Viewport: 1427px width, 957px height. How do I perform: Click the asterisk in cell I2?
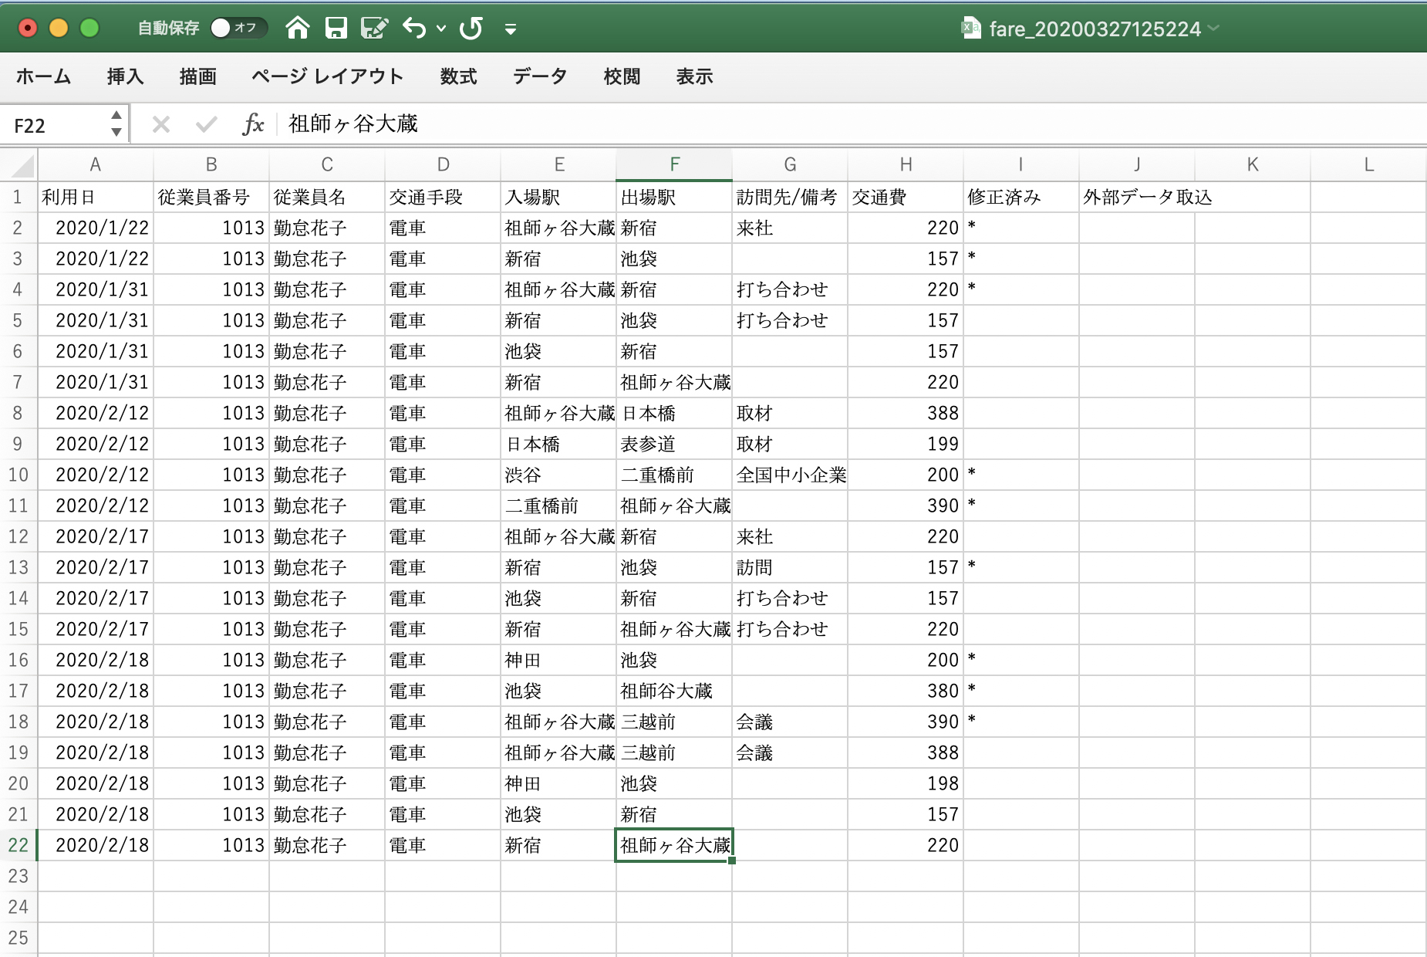coord(972,227)
